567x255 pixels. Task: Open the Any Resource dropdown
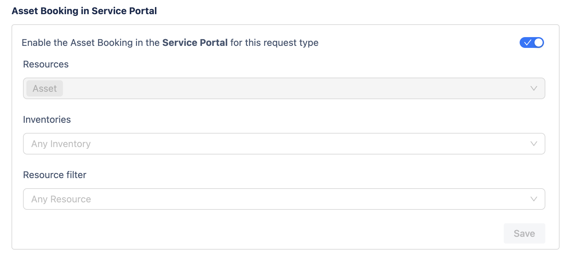tap(284, 199)
